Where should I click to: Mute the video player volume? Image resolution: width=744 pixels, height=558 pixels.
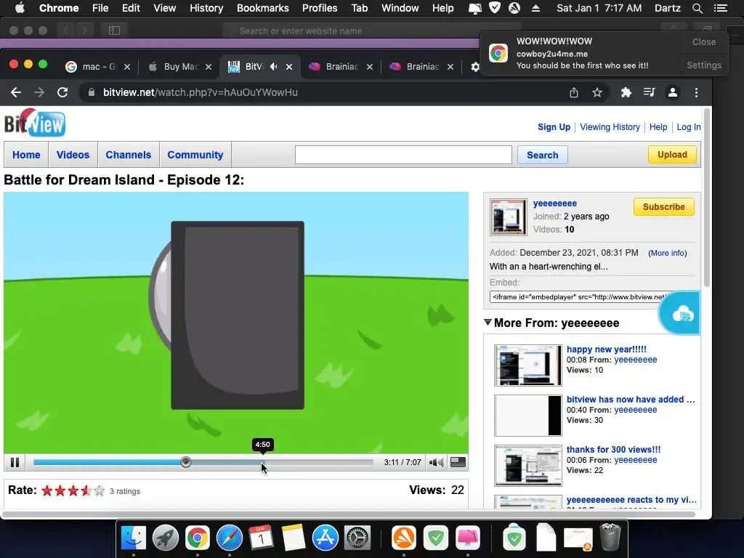click(x=436, y=462)
